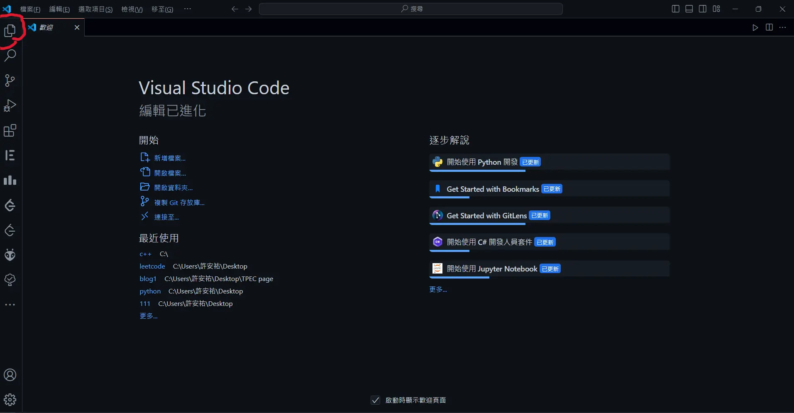Expand the hidden menu bar items ellipsis
The width and height of the screenshot is (794, 413).
[188, 9]
